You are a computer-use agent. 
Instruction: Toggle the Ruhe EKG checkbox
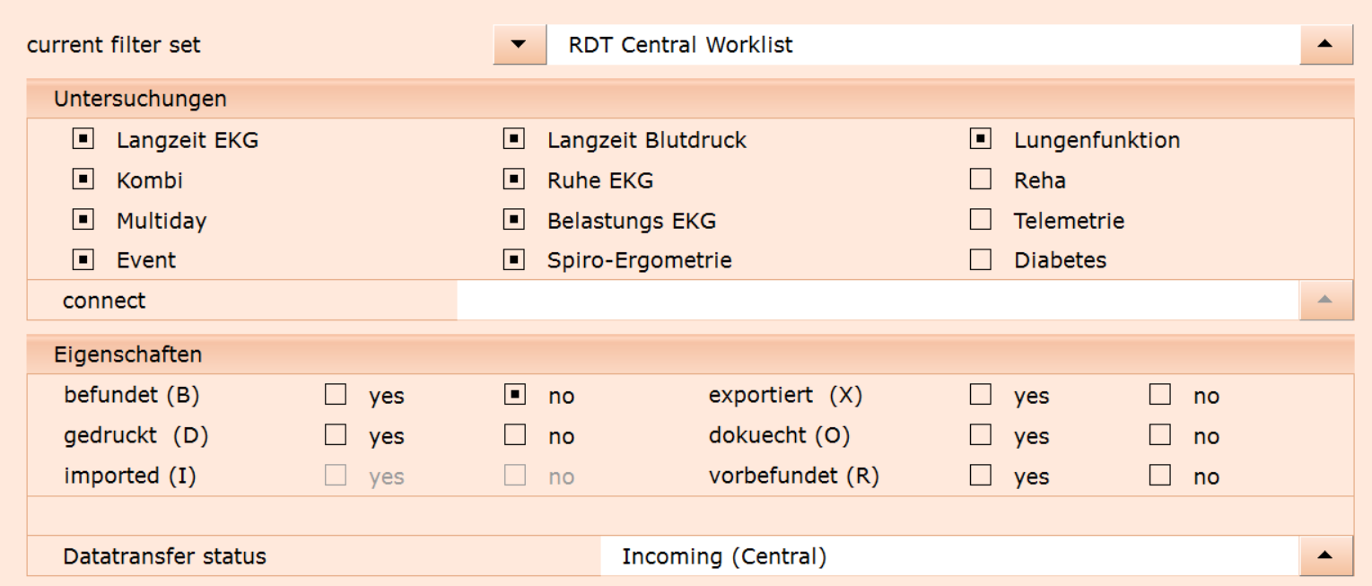coord(514,179)
